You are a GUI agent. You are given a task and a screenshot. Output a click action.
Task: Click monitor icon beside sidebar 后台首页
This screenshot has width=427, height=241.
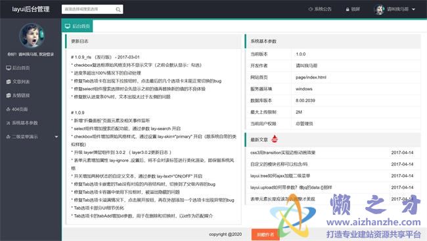[9, 68]
